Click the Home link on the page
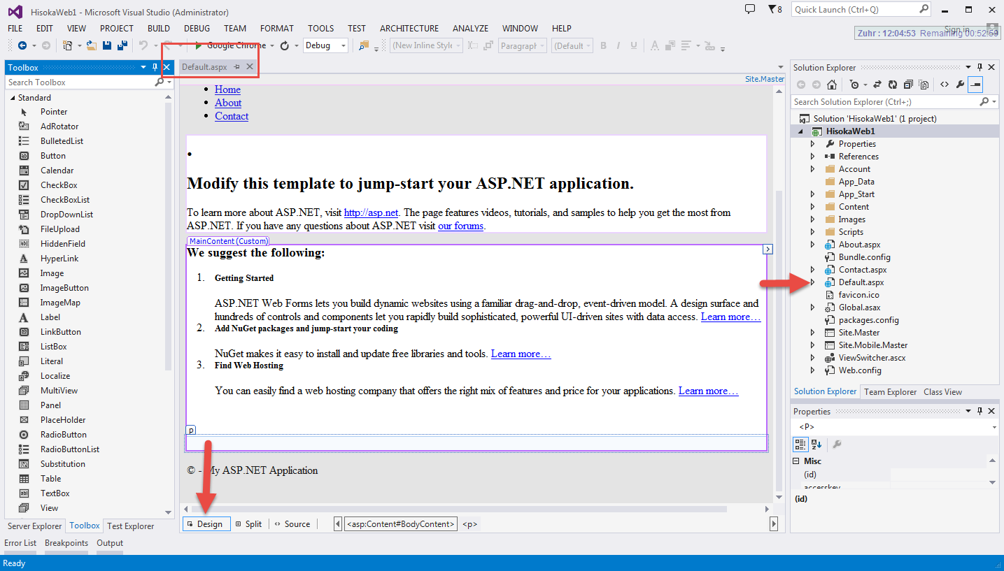This screenshot has width=1004, height=571. [x=227, y=89]
